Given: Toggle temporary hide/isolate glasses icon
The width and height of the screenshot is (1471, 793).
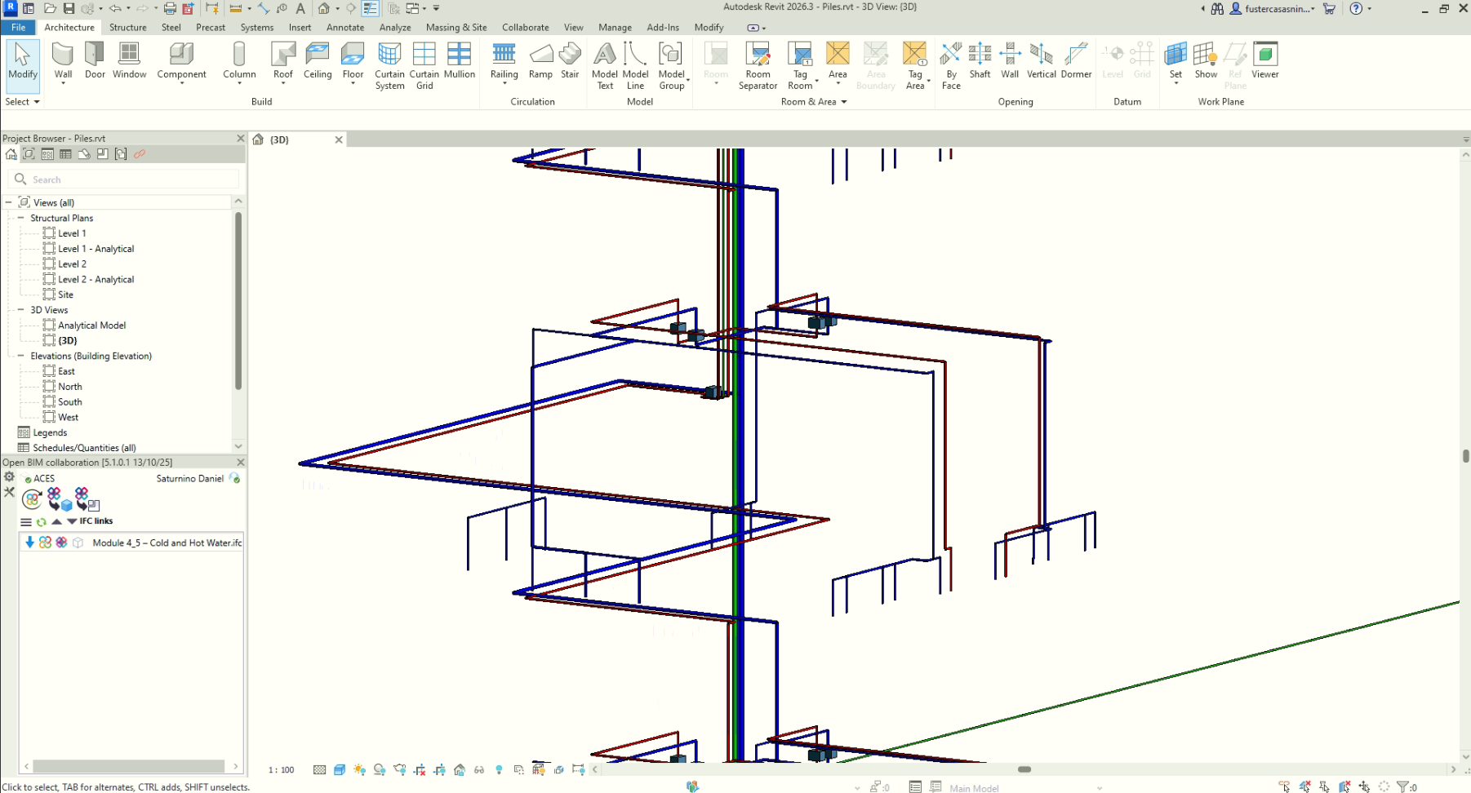Looking at the screenshot, I should click(x=479, y=770).
